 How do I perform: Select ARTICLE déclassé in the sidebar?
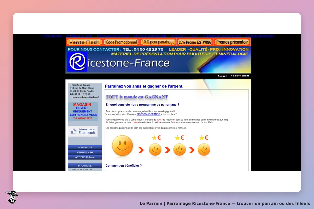click(x=85, y=157)
